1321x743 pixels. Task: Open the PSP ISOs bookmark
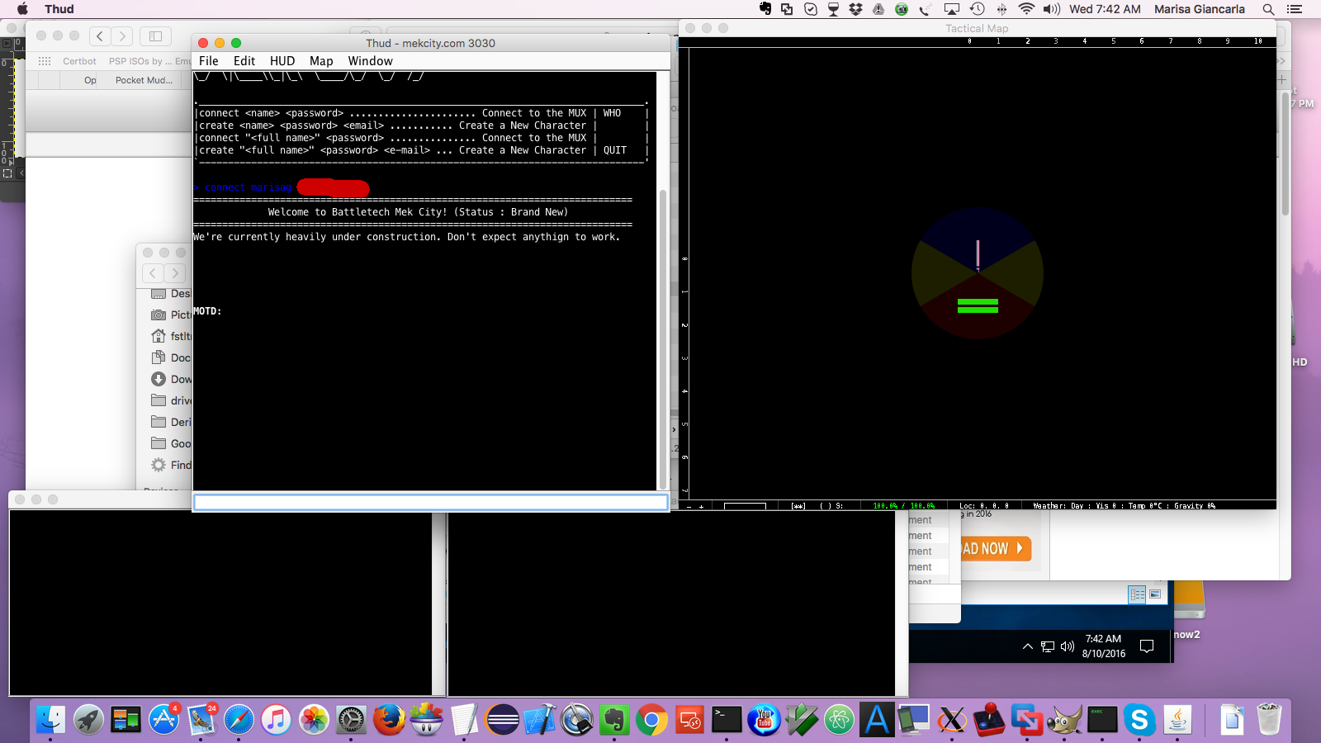tap(140, 61)
